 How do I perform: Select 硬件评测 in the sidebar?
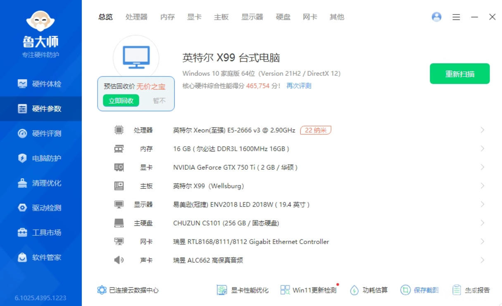[40, 133]
